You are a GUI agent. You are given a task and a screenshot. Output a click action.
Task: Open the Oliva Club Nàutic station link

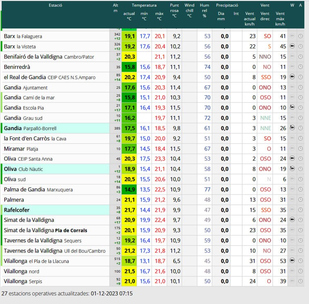[x=23, y=169]
